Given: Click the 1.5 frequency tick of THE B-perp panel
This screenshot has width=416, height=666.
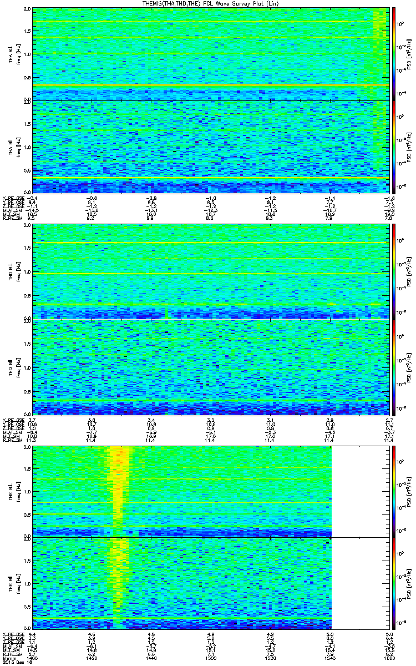Looking at the screenshot, I should tap(27, 470).
